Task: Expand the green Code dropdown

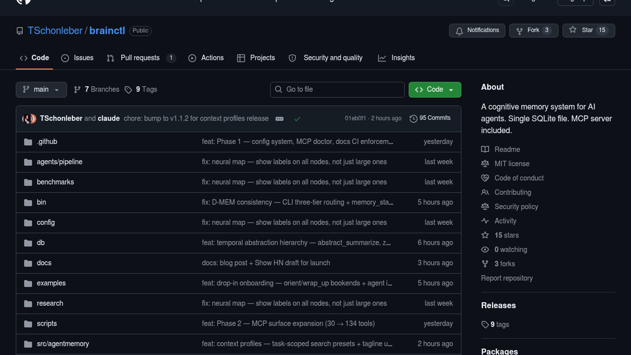Action: 434,89
